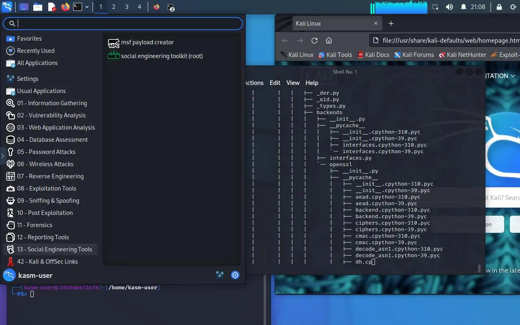This screenshot has height=325, width=520.
Task: Go back in the browser
Action: click(x=285, y=41)
